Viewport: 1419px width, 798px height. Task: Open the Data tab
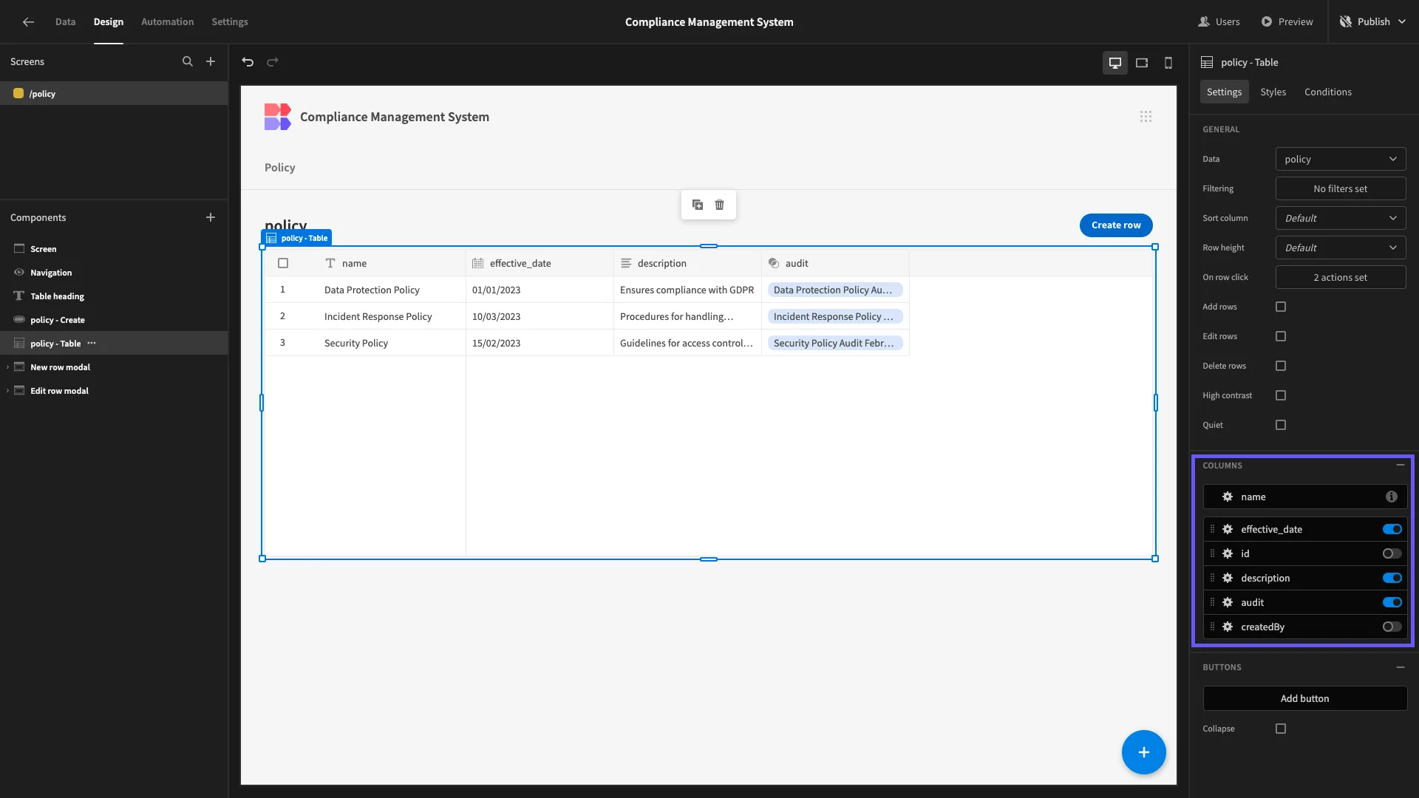(65, 21)
